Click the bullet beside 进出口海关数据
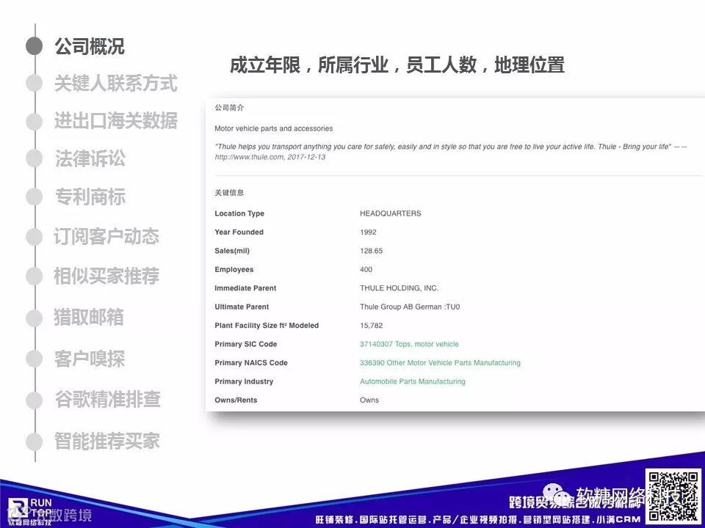Screen dimensions: 705x528 pyautogui.click(x=35, y=121)
